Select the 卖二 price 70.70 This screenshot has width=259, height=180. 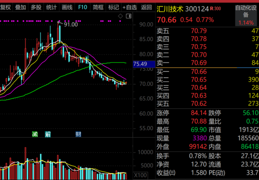[x=199, y=55]
